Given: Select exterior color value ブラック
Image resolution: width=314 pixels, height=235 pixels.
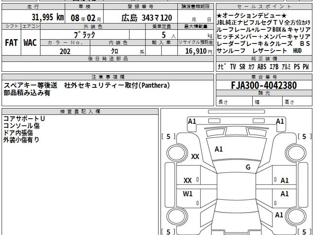Looking at the screenshot, I should tap(85, 34).
